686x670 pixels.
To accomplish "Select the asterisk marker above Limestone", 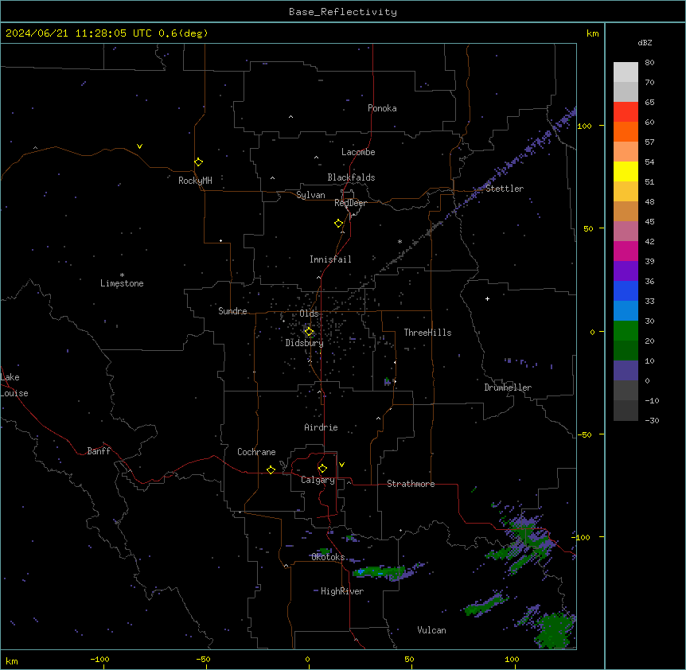I will pyautogui.click(x=122, y=275).
